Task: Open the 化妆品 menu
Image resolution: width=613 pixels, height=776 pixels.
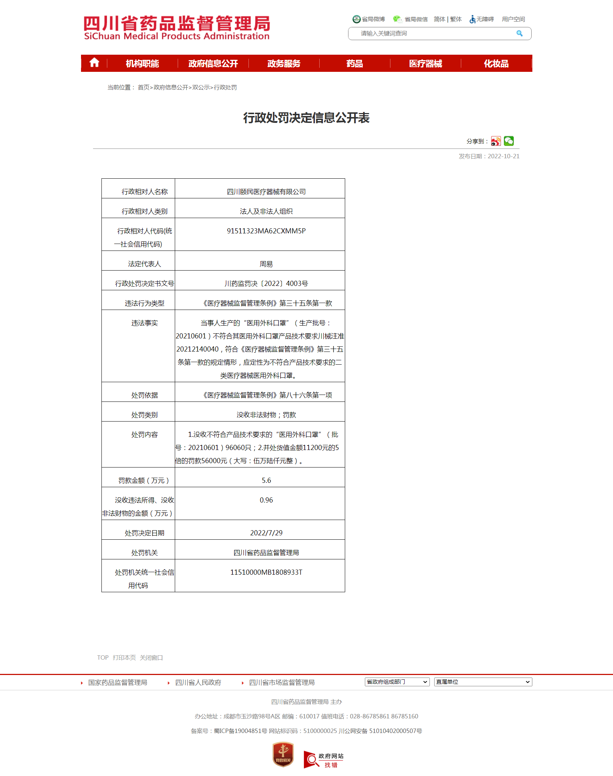Action: coord(496,63)
